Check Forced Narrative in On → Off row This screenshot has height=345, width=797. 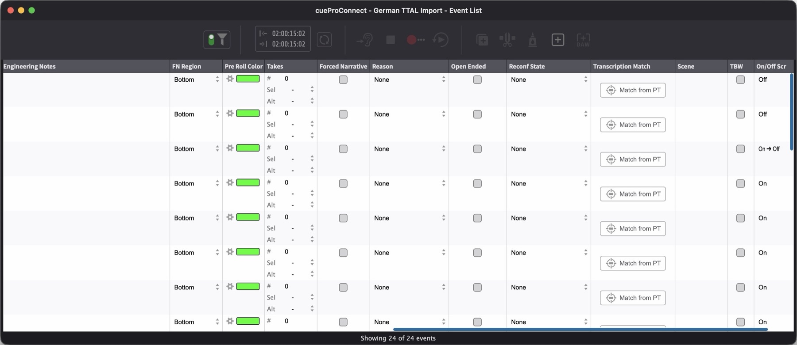(x=343, y=149)
